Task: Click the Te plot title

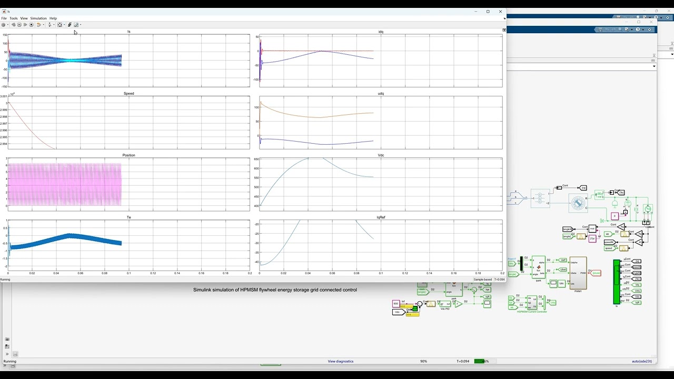Action: coord(129,217)
